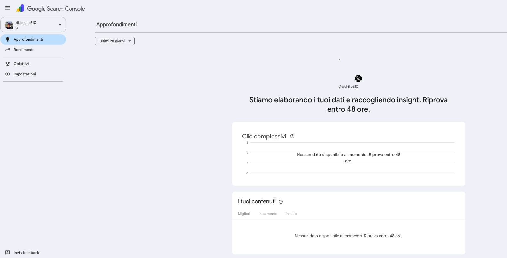Switch to the Migliori tab
This screenshot has height=258, width=507.
pos(244,214)
